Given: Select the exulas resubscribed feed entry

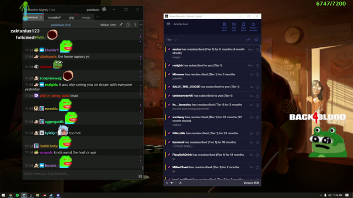Looking at the screenshot, I should click(212, 53).
